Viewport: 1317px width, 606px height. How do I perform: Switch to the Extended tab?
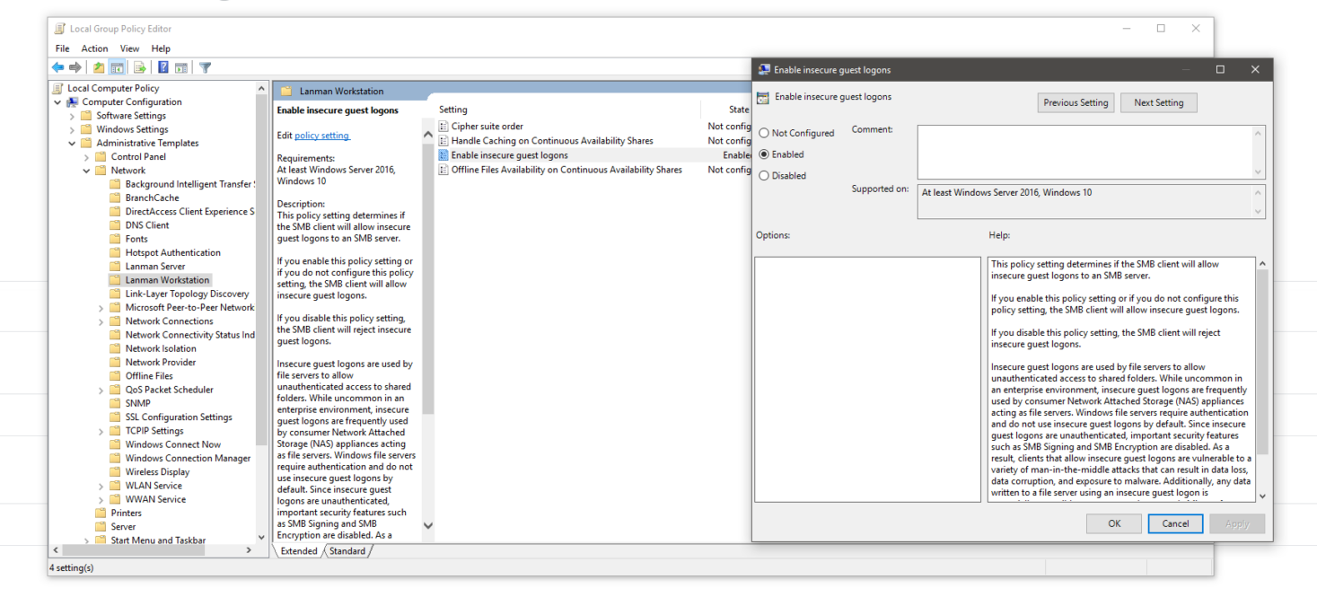point(298,551)
